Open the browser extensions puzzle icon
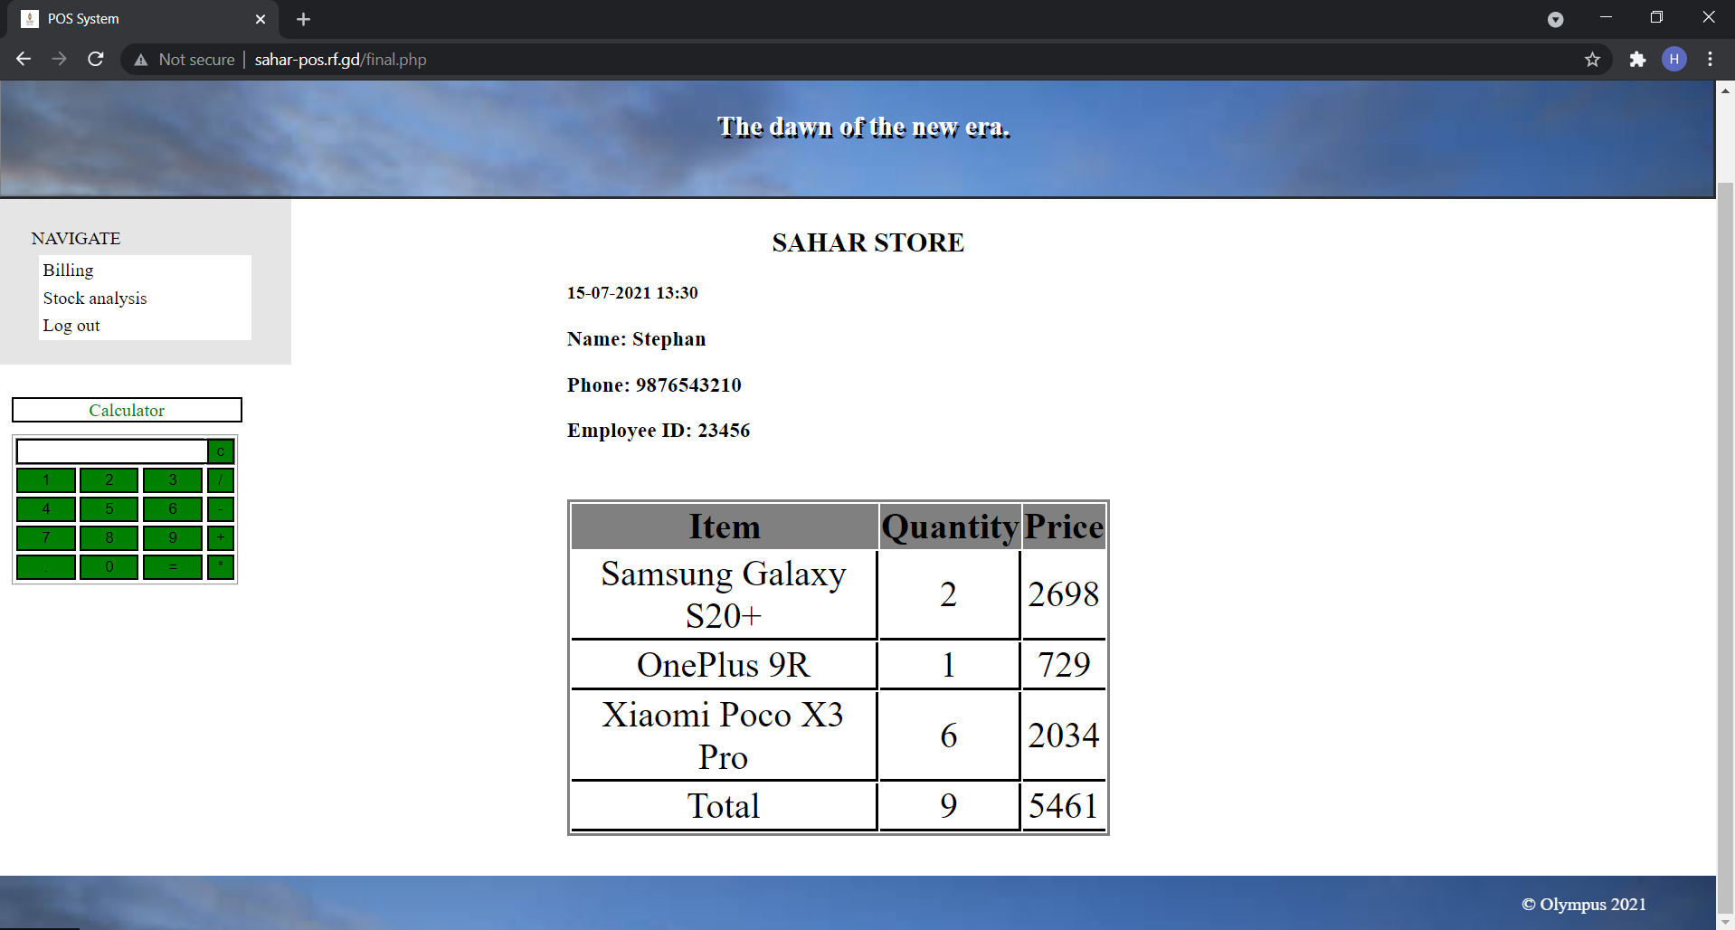1735x930 pixels. [x=1637, y=60]
